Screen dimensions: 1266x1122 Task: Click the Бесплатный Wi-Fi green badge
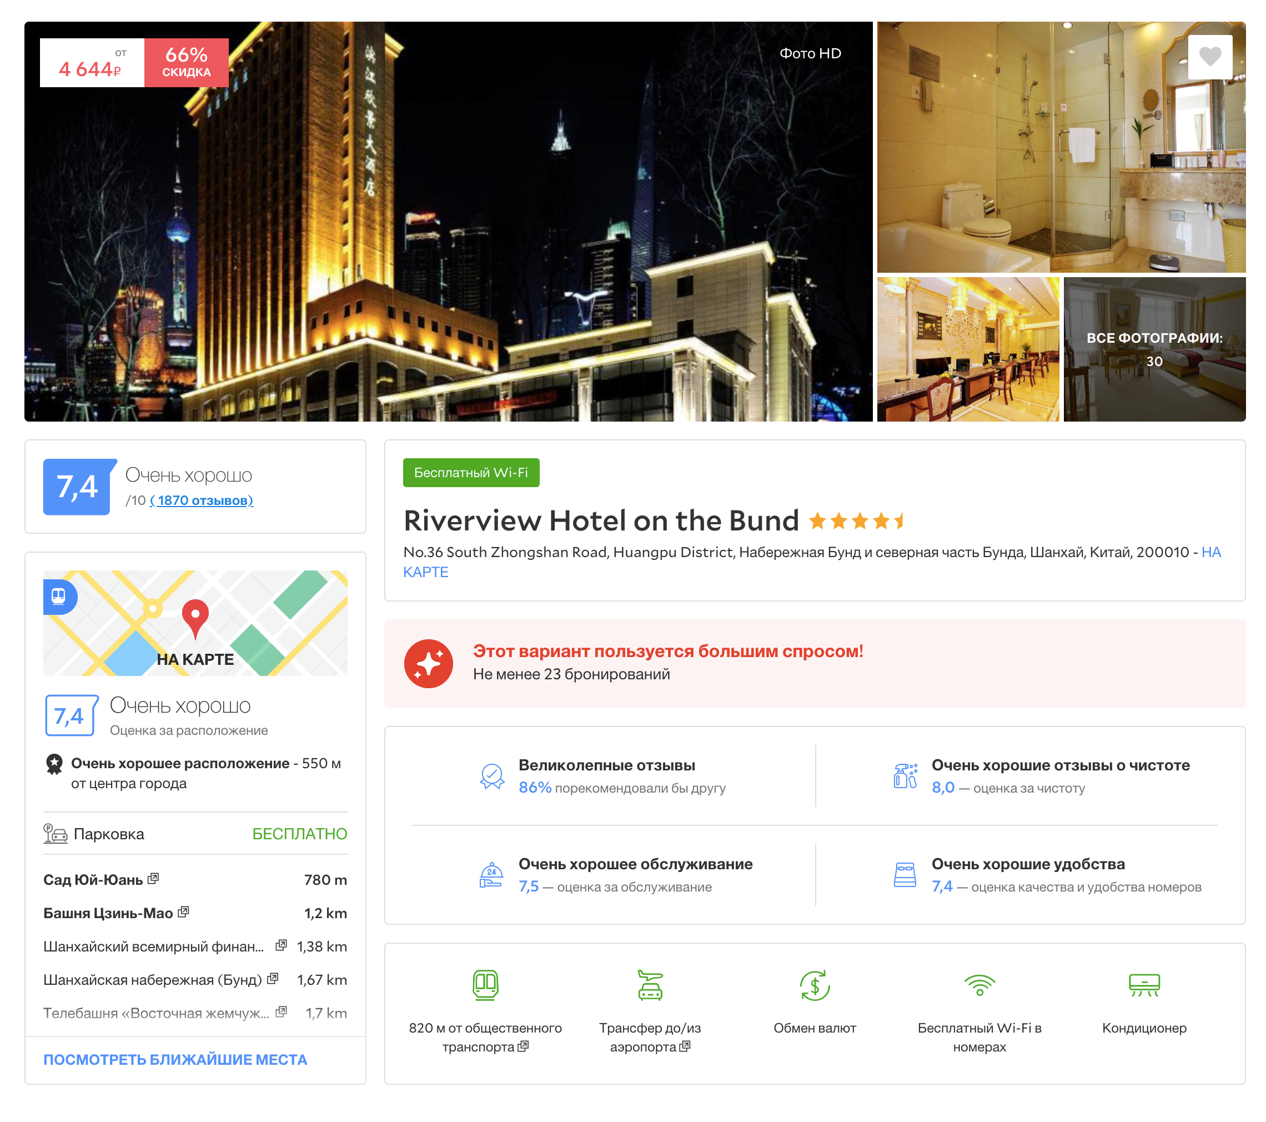471,472
